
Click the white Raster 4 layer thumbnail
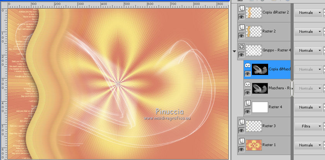pos(260,107)
